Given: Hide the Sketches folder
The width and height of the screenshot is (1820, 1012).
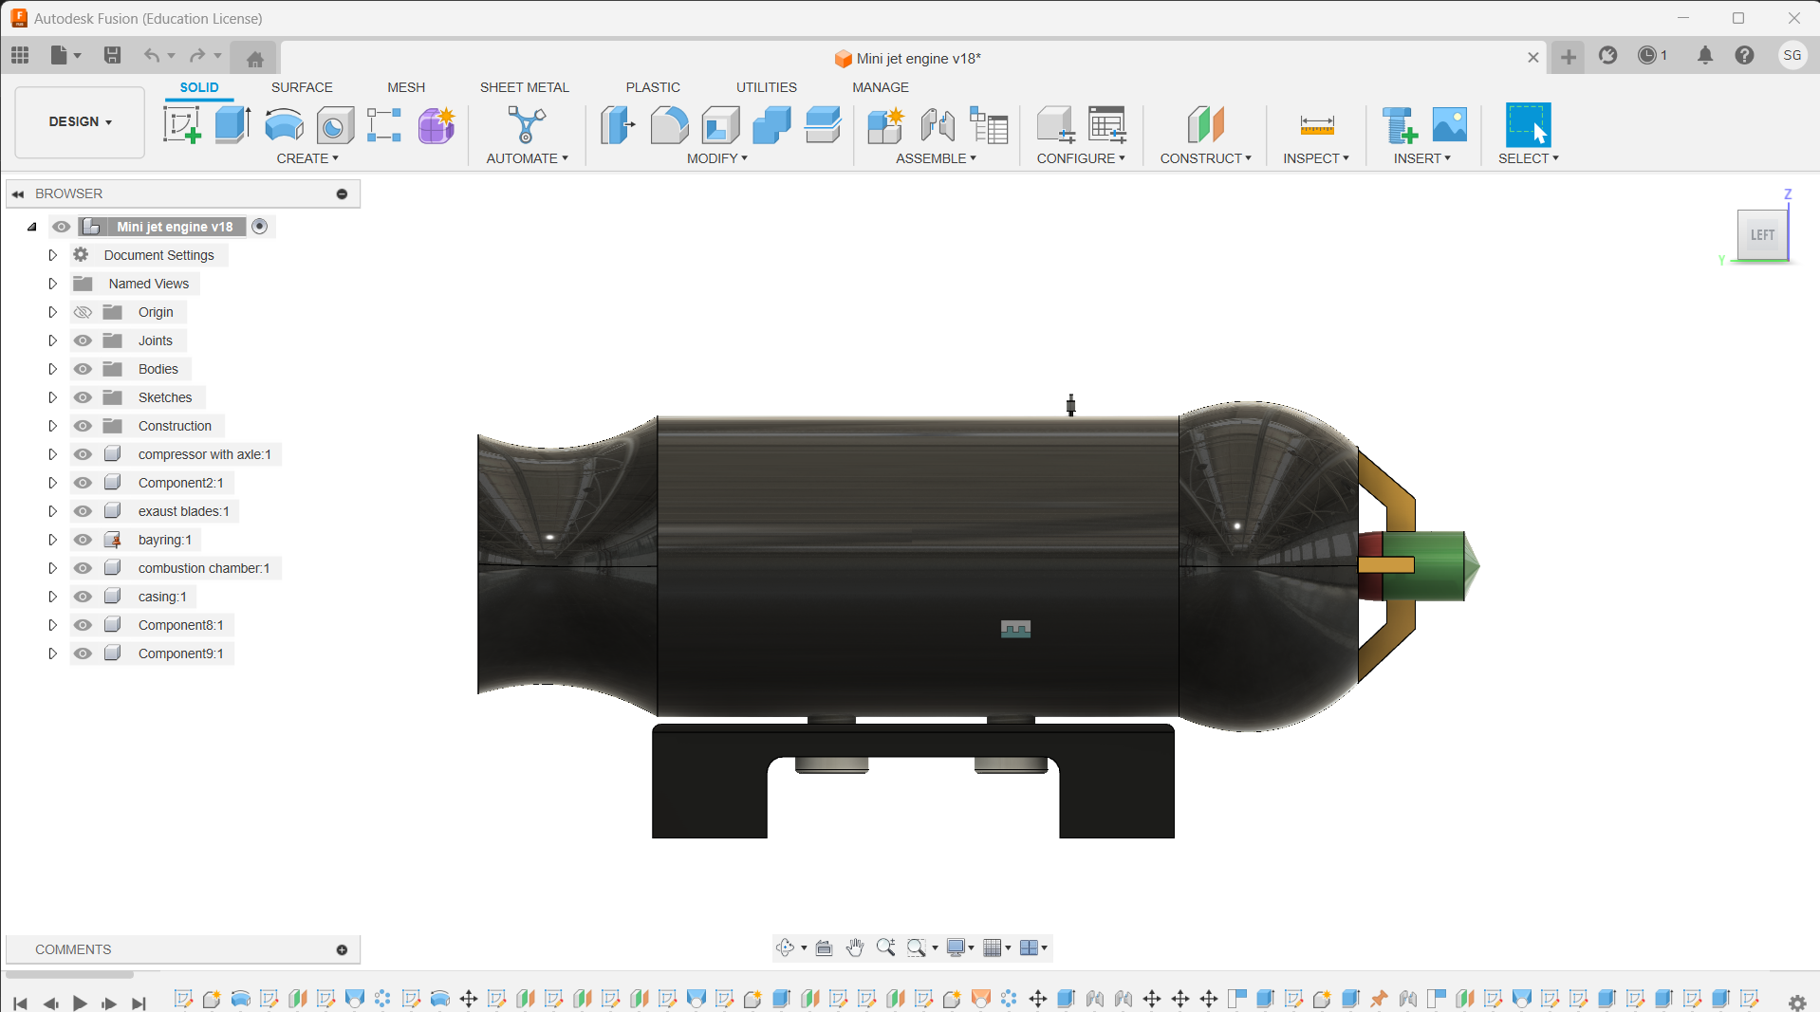Looking at the screenshot, I should [83, 397].
